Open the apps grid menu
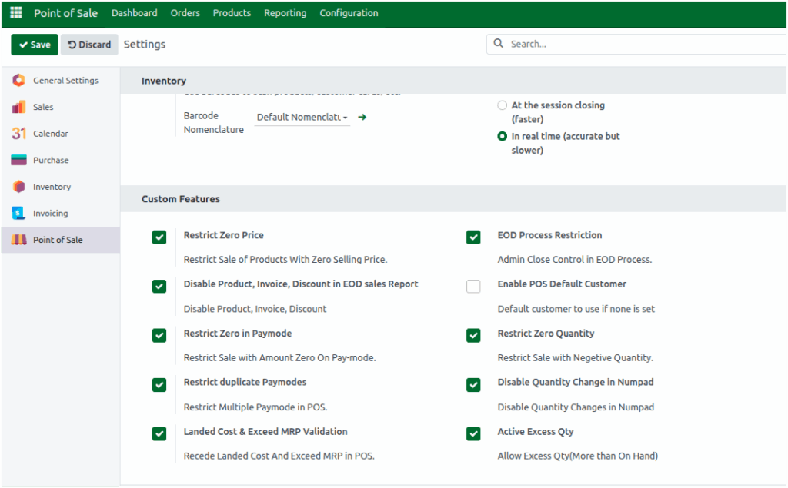The image size is (788, 488). (x=15, y=12)
